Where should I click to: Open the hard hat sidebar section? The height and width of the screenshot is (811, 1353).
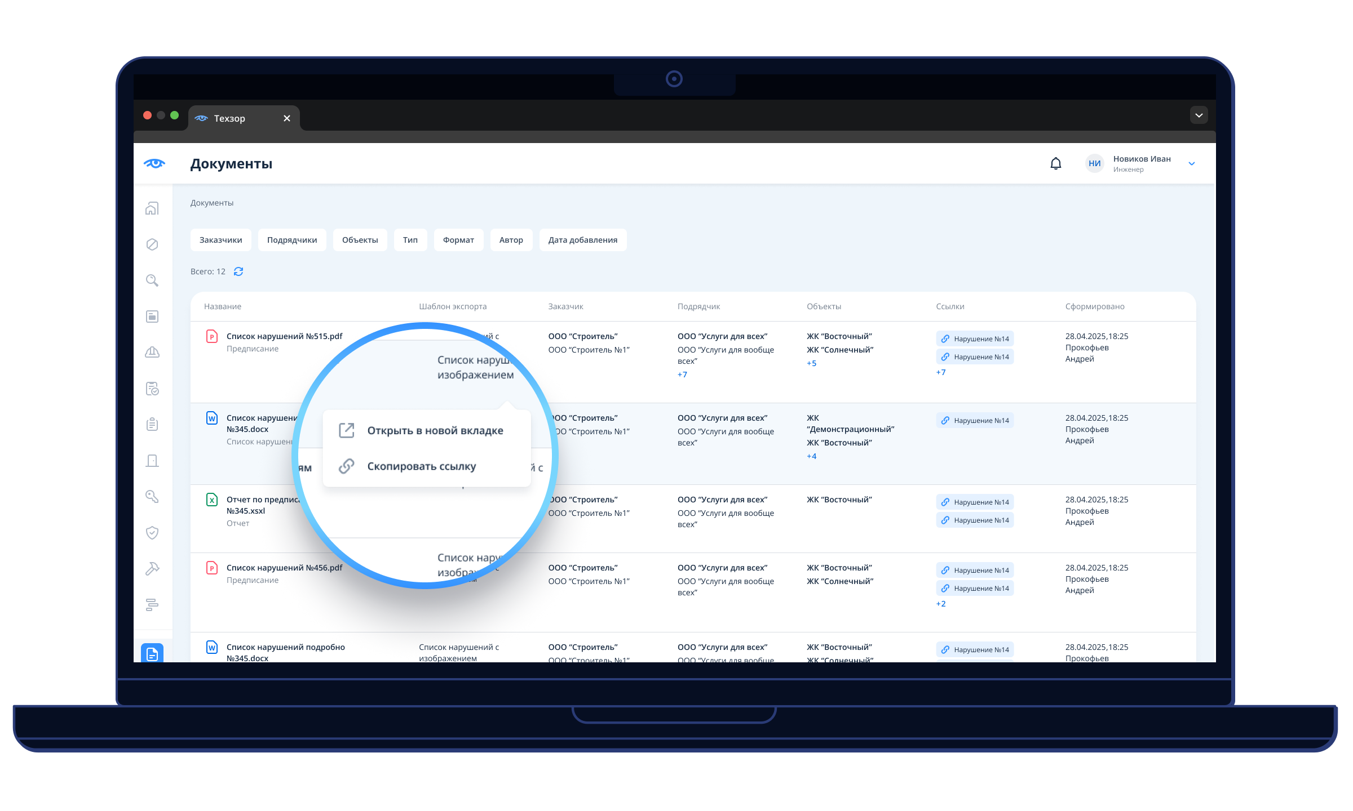152,353
